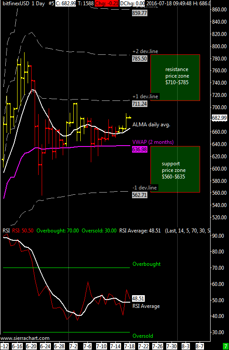Viewport: 229px width, 350px height.
Task: Click the 'C: 682.99' close value in header
Action: 65,4
